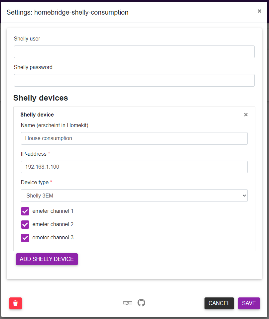Click the 'emeter channel 2' label

[x=53, y=224]
